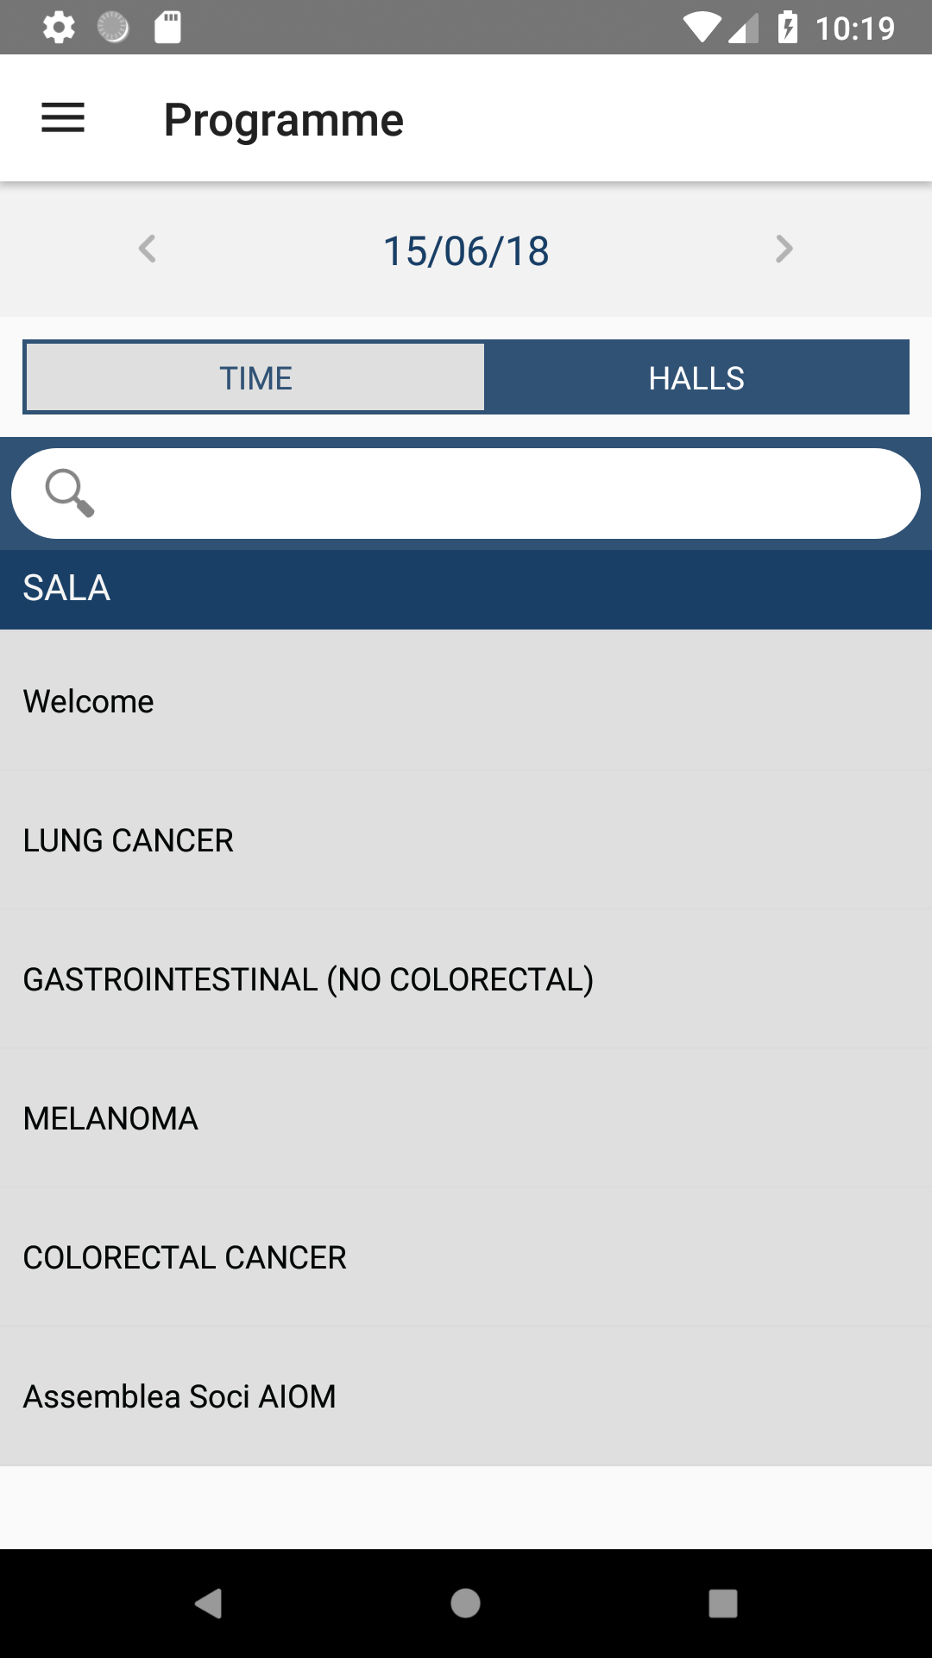
Task: Switch to the HALLS view tab
Action: click(696, 378)
